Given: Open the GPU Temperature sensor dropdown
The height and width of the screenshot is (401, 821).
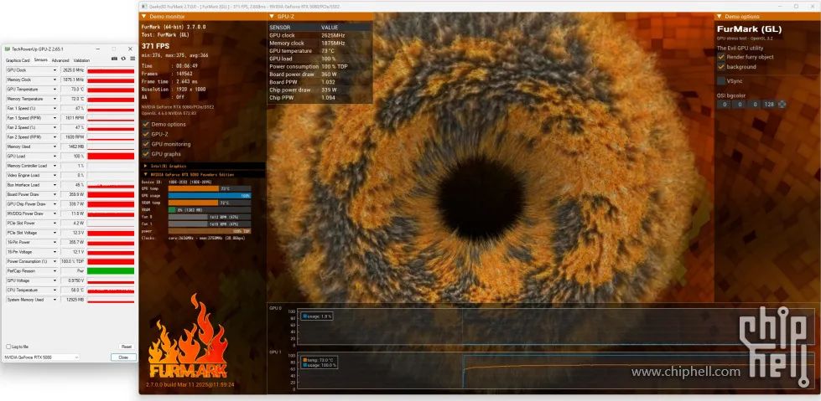Looking at the screenshot, I should [x=55, y=90].
